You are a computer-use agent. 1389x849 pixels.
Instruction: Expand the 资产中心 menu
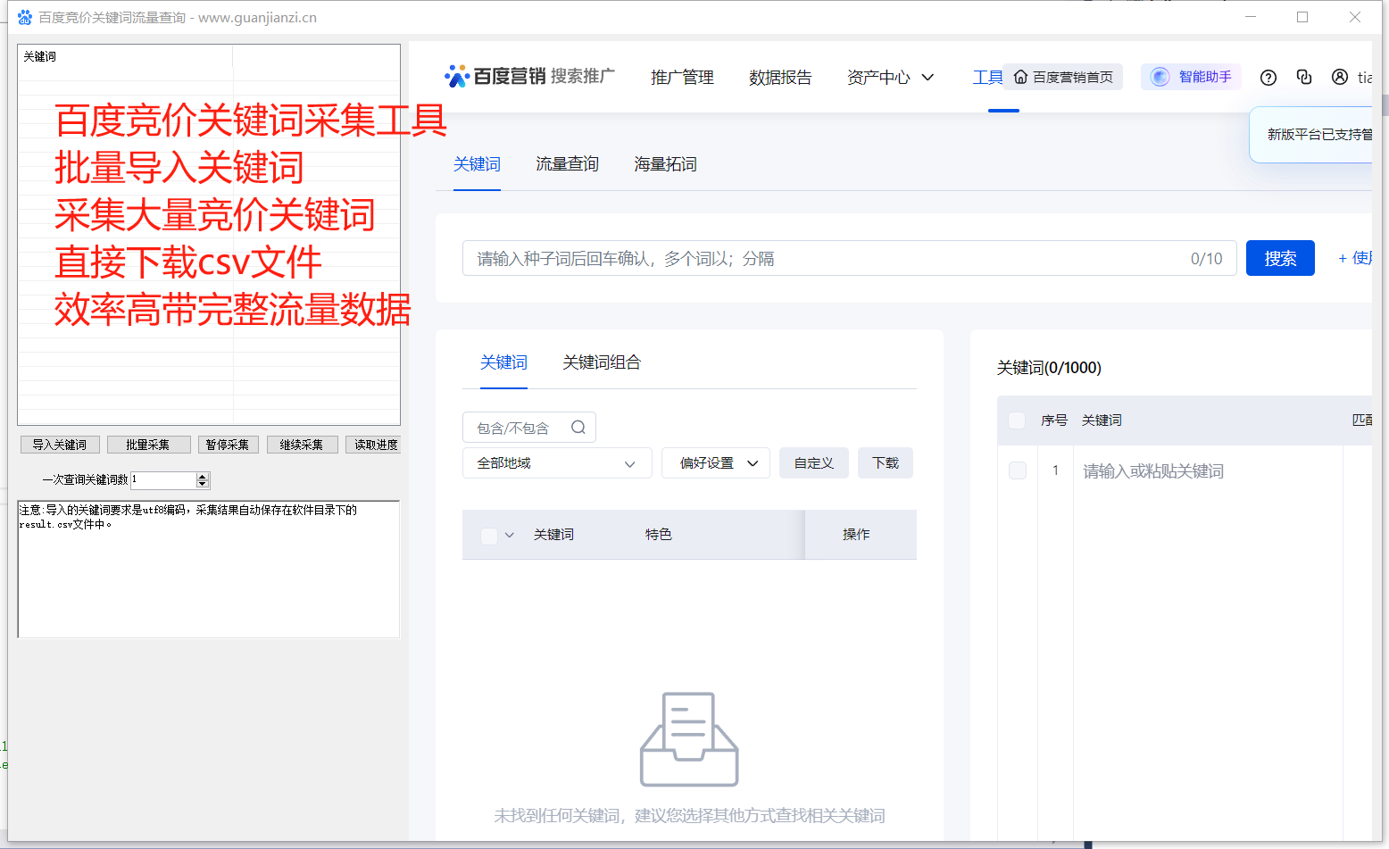click(x=890, y=78)
